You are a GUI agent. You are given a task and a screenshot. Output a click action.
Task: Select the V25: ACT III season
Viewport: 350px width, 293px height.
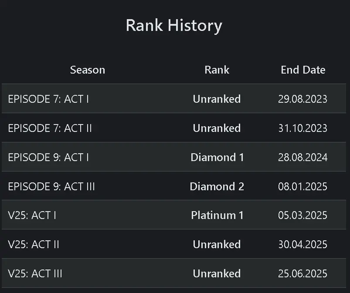coord(35,273)
